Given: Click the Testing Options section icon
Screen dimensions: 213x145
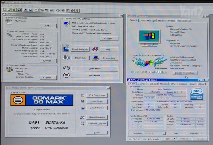Looking at the screenshot, I should 9,69.
